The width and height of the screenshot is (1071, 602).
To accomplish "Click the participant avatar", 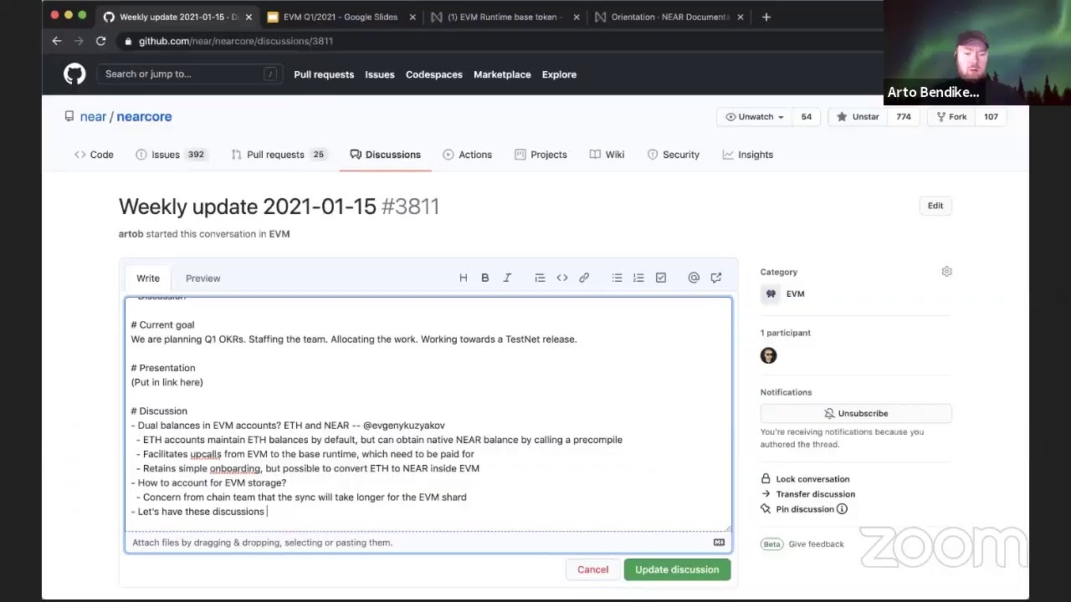I will tap(768, 355).
